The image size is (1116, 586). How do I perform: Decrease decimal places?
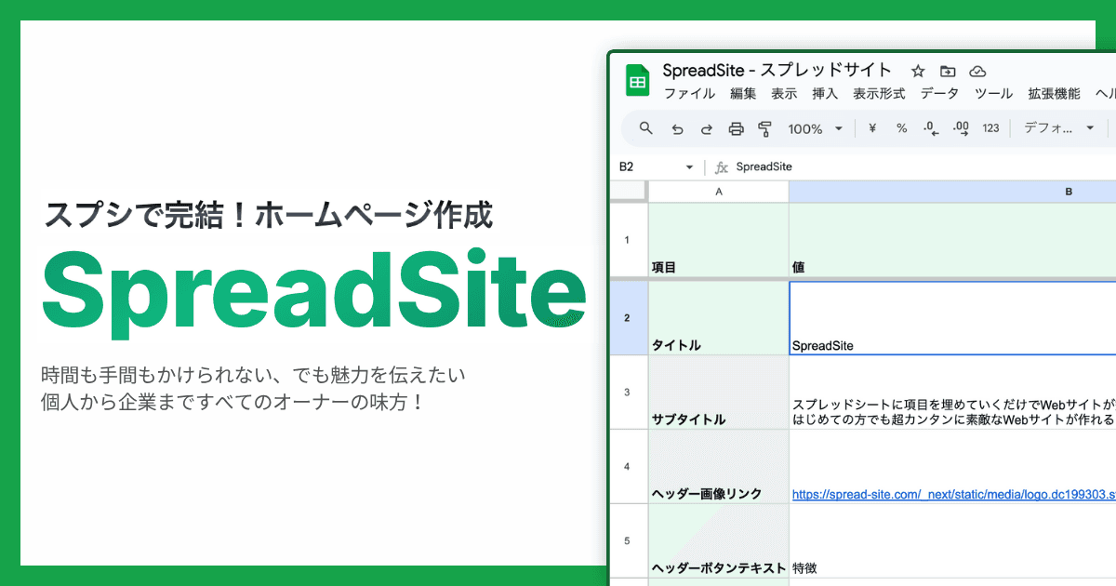(x=929, y=128)
